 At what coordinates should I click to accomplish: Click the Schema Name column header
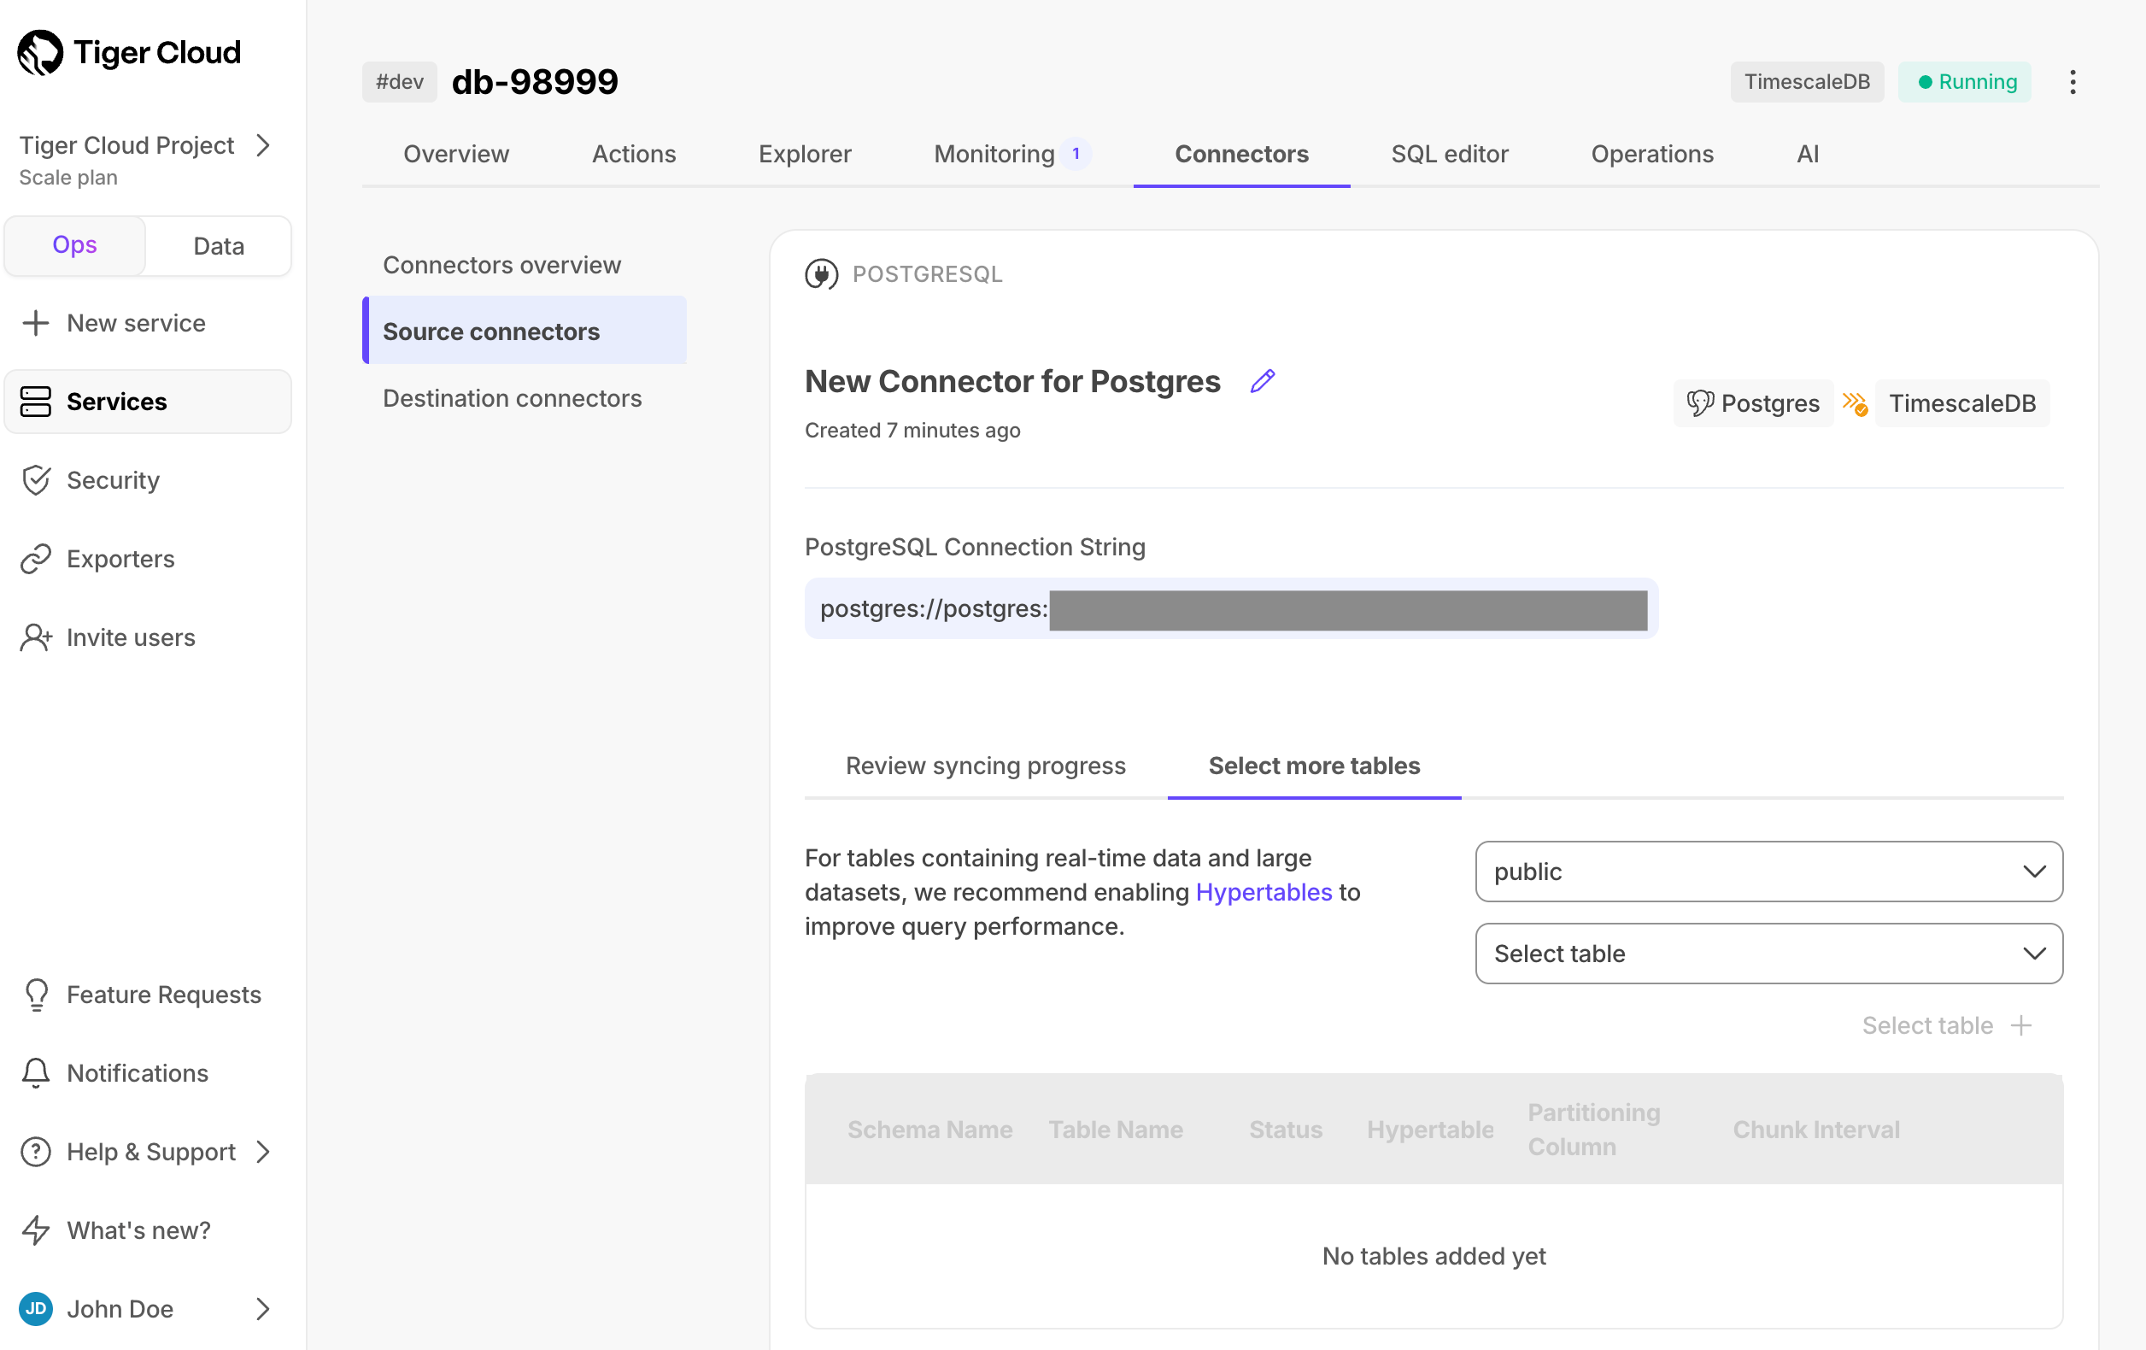[929, 1130]
